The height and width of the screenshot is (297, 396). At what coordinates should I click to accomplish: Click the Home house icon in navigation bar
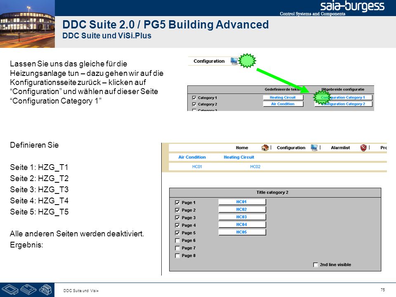(265, 148)
